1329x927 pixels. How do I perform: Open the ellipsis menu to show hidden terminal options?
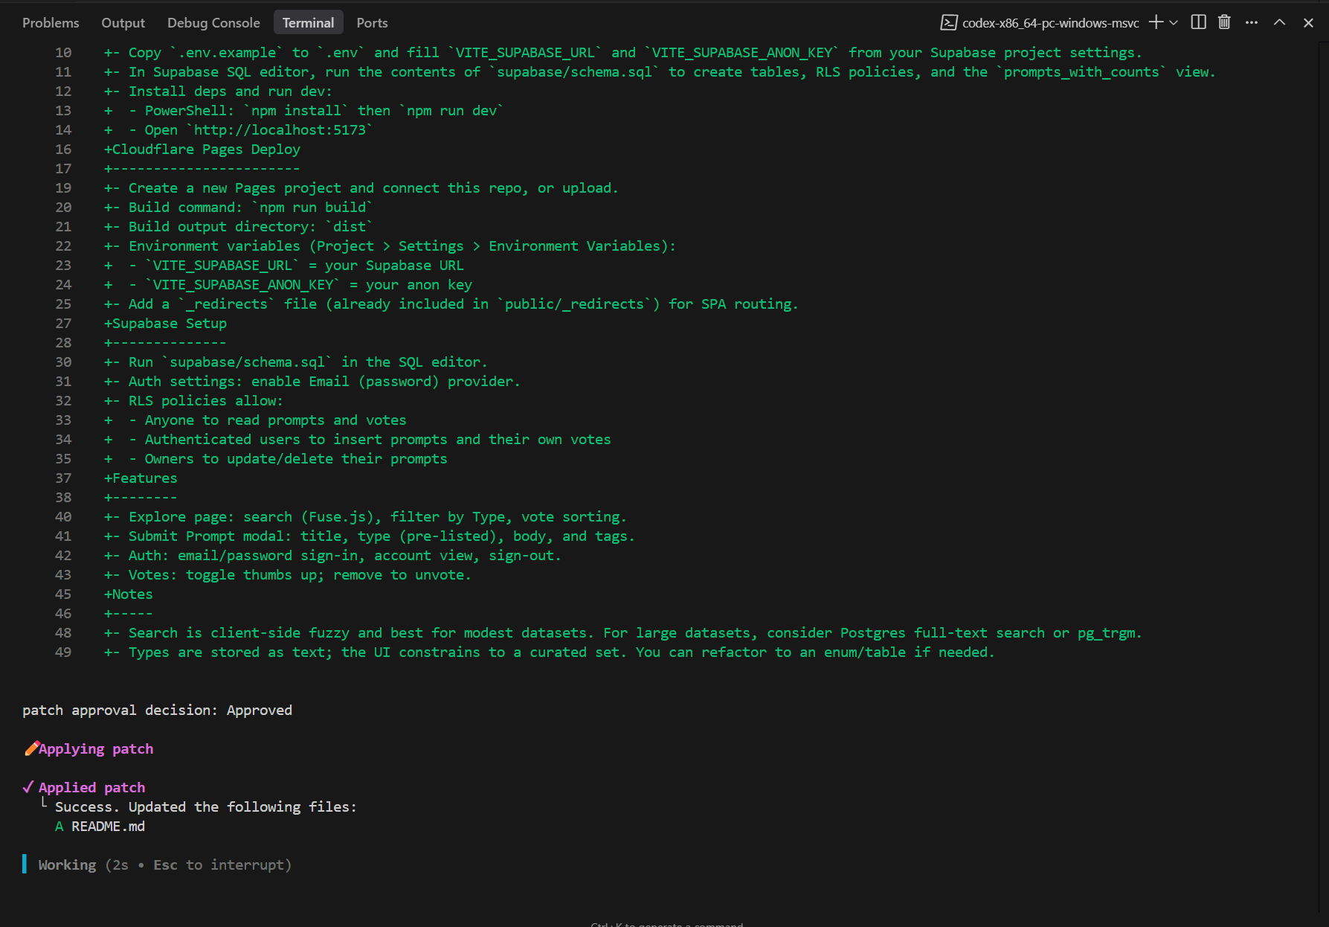tap(1252, 22)
